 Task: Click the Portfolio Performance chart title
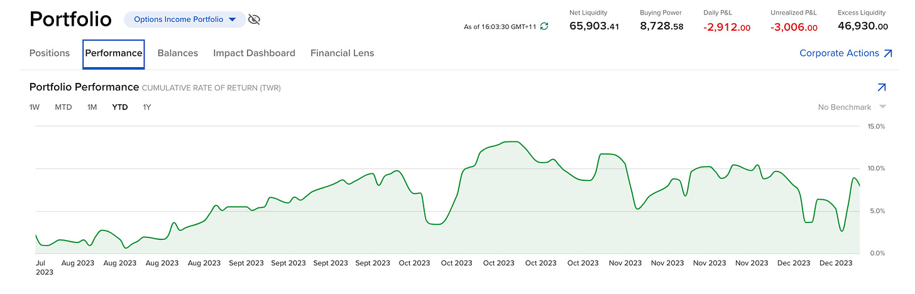tap(84, 87)
